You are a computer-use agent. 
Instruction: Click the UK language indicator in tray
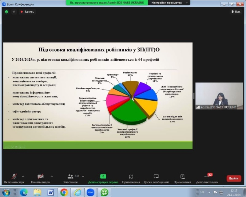pyautogui.click(x=202, y=192)
